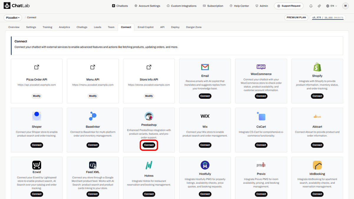Open Custom Integrations menu item
The width and height of the screenshot is (354, 199).
(181, 6)
